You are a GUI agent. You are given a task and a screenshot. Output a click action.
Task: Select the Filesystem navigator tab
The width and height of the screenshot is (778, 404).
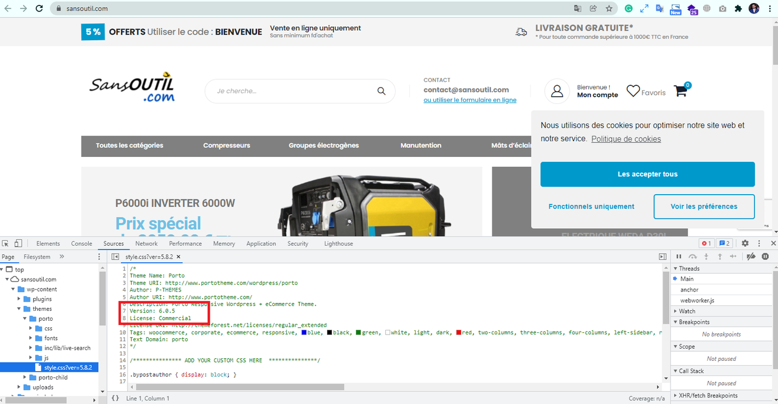click(x=37, y=257)
